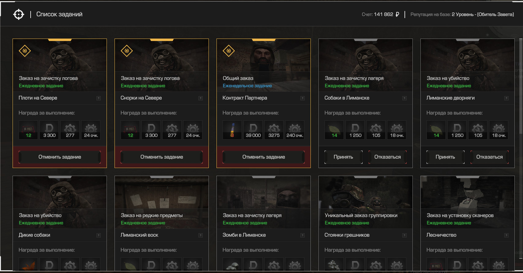
Task: Click the 277 gear reward in Снорки на Севере
Action: point(172,130)
